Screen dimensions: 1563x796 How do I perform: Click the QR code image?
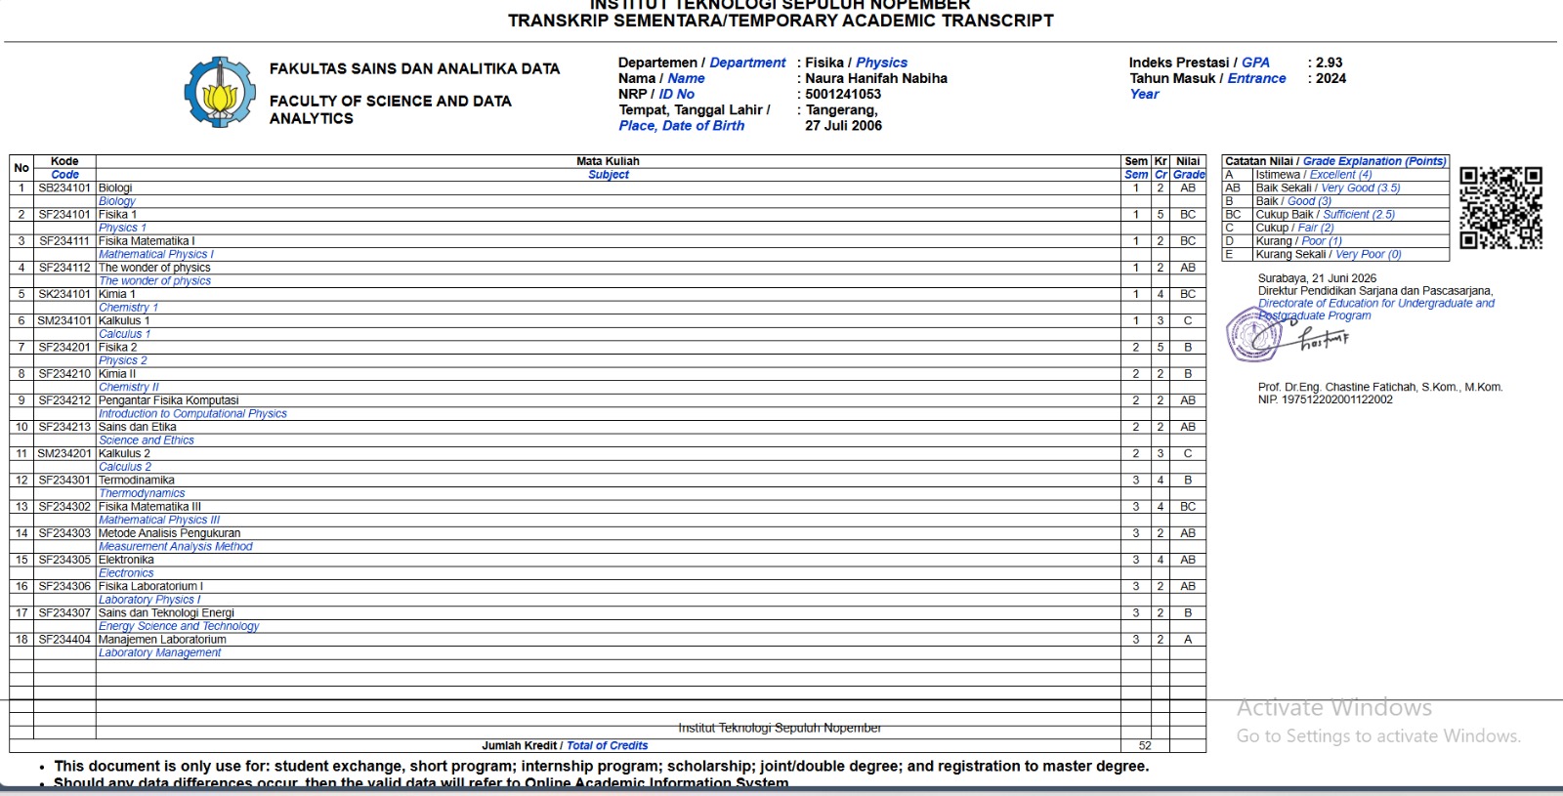pyautogui.click(x=1501, y=208)
